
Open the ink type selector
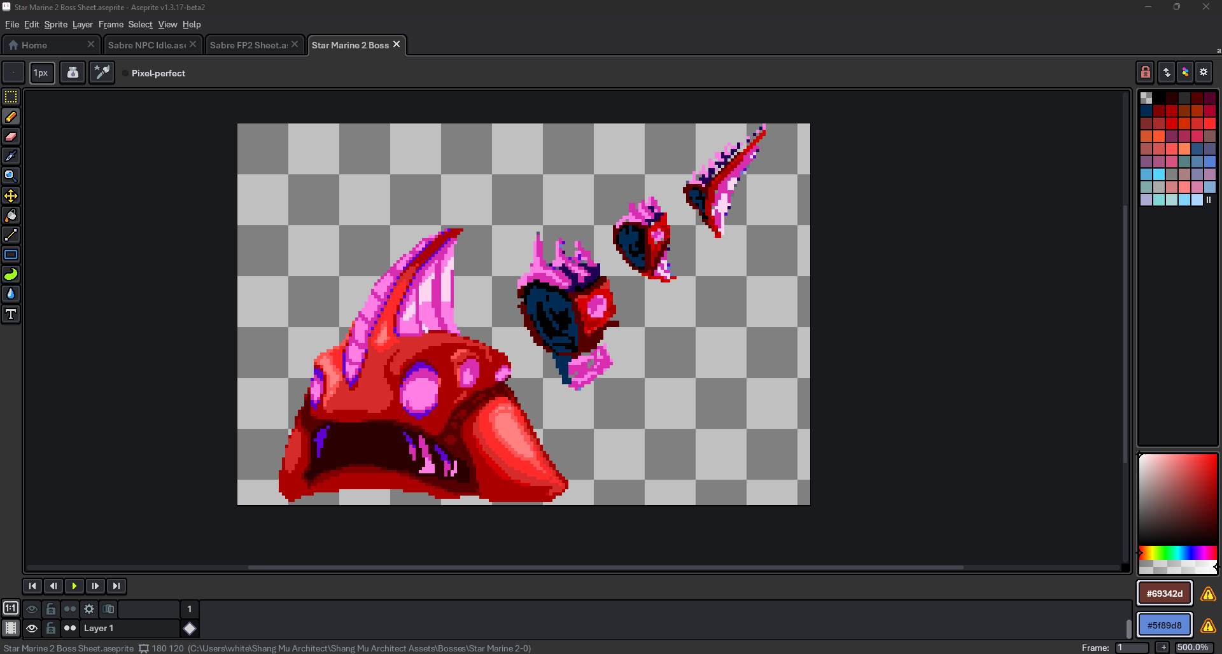tap(73, 73)
